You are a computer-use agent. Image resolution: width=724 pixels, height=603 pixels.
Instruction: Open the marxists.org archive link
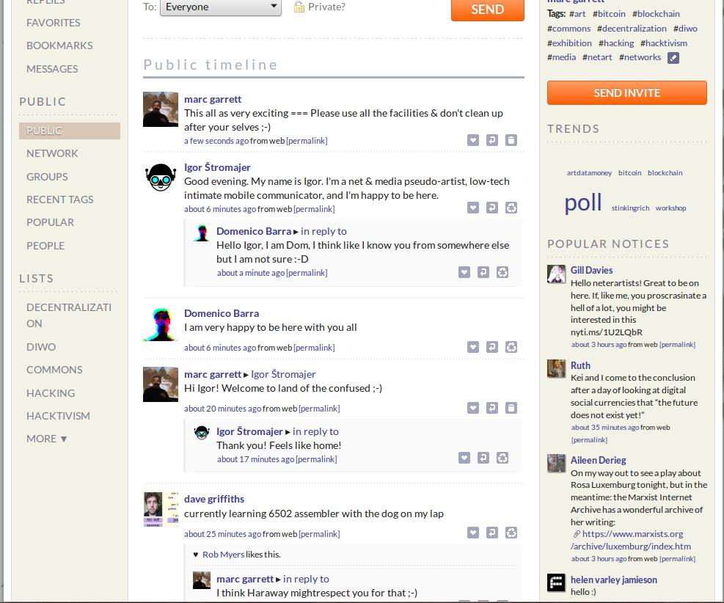point(631,540)
